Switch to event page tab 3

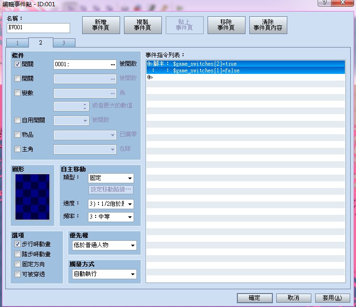(64, 43)
